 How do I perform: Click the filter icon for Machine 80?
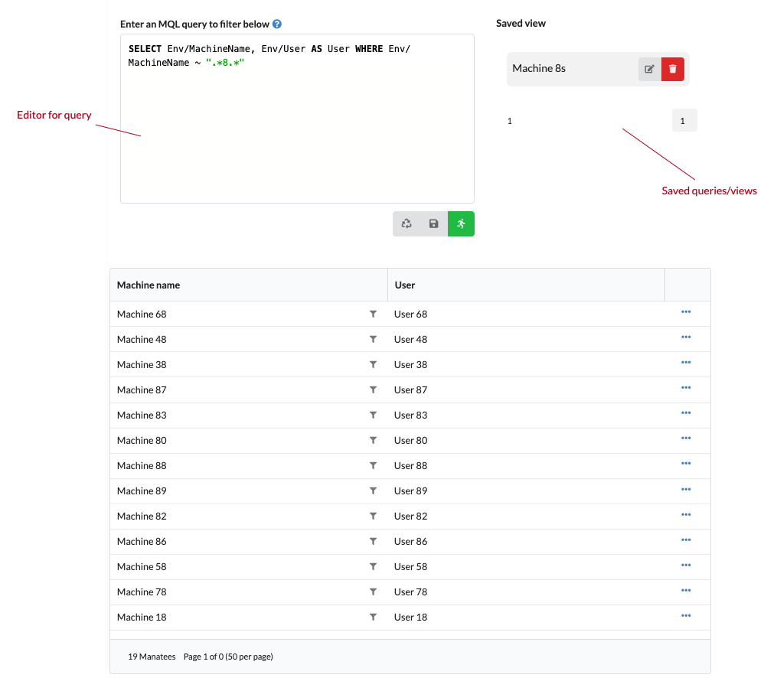click(x=373, y=441)
